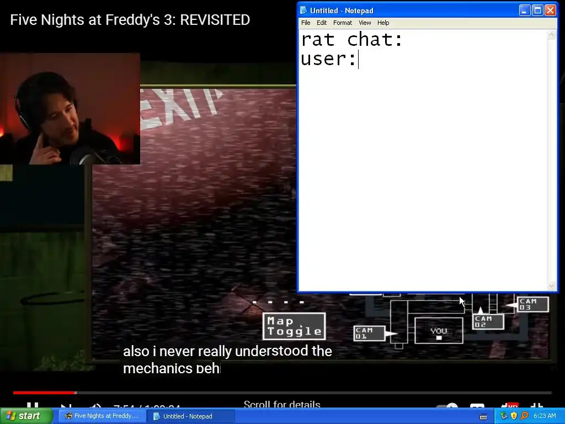Click the Notepad scrollbar down arrow
Image resolution: width=565 pixels, height=424 pixels.
click(551, 287)
